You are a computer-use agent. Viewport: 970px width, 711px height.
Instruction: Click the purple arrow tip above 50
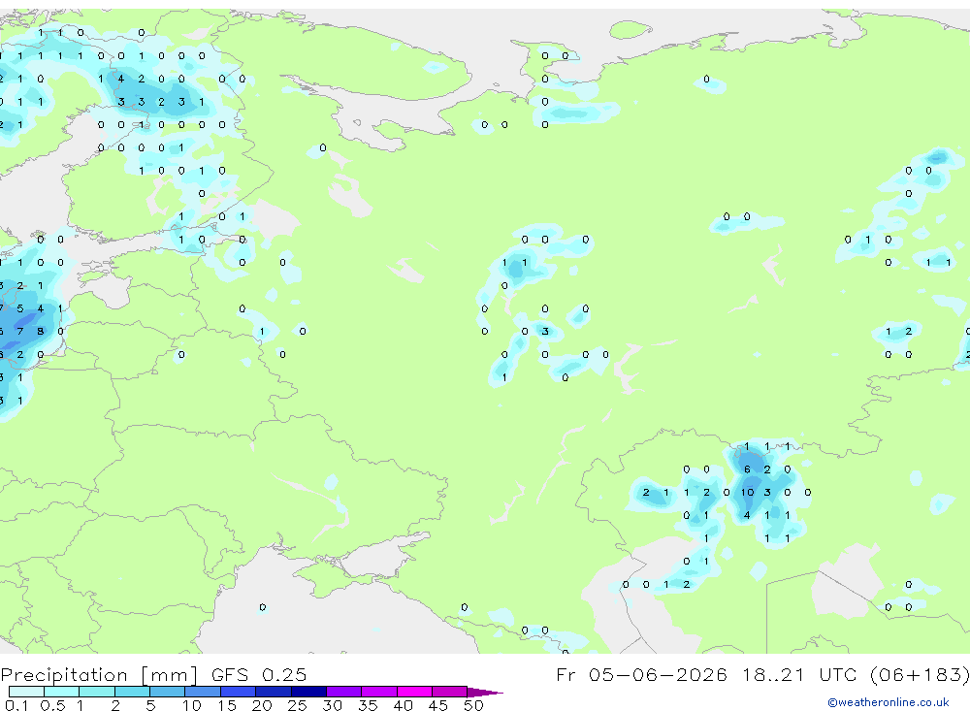tap(484, 692)
